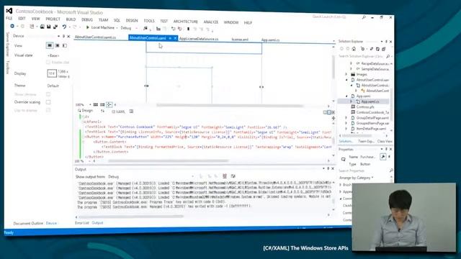Switch to Class View tab
461x259 pixels.
[x=385, y=141]
